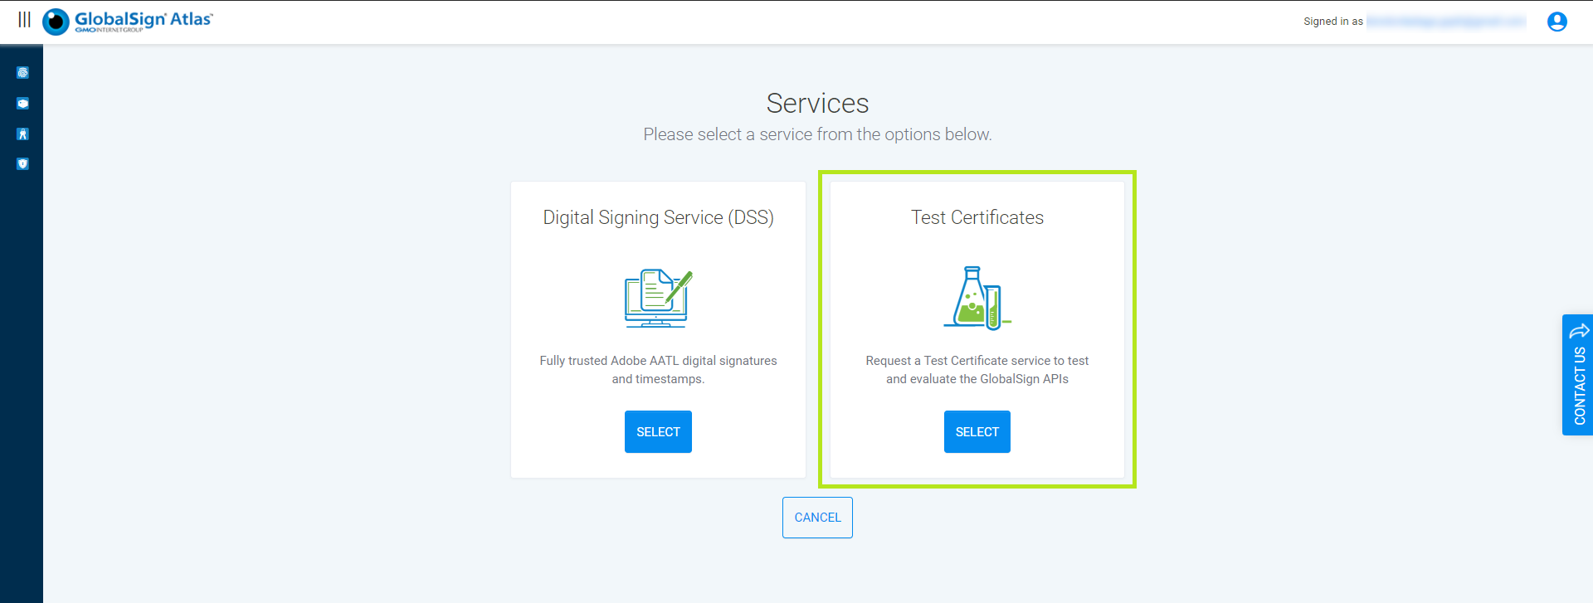The height and width of the screenshot is (603, 1593).
Task: Click the blurred signed-in email address
Action: coord(1445,22)
